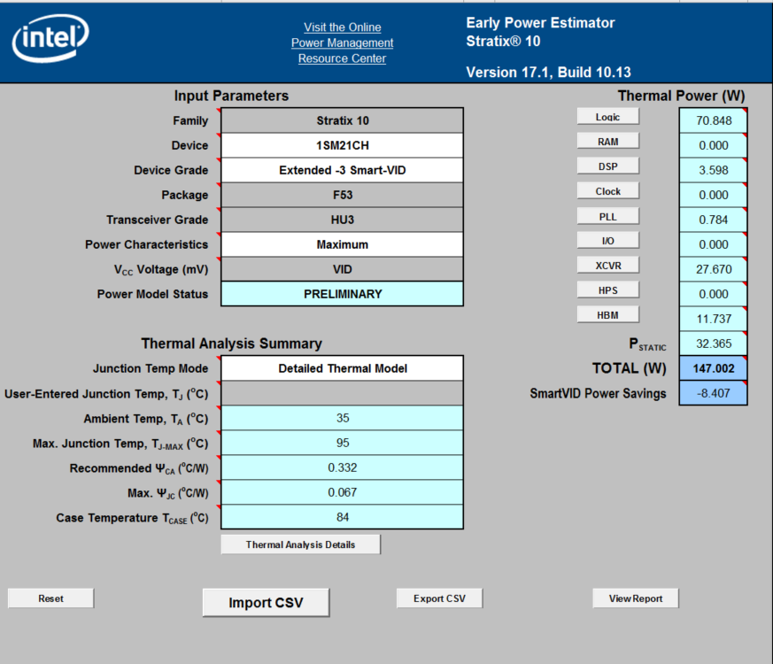Click the HPS thermal power value 0.000
The height and width of the screenshot is (664, 773).
coord(714,294)
